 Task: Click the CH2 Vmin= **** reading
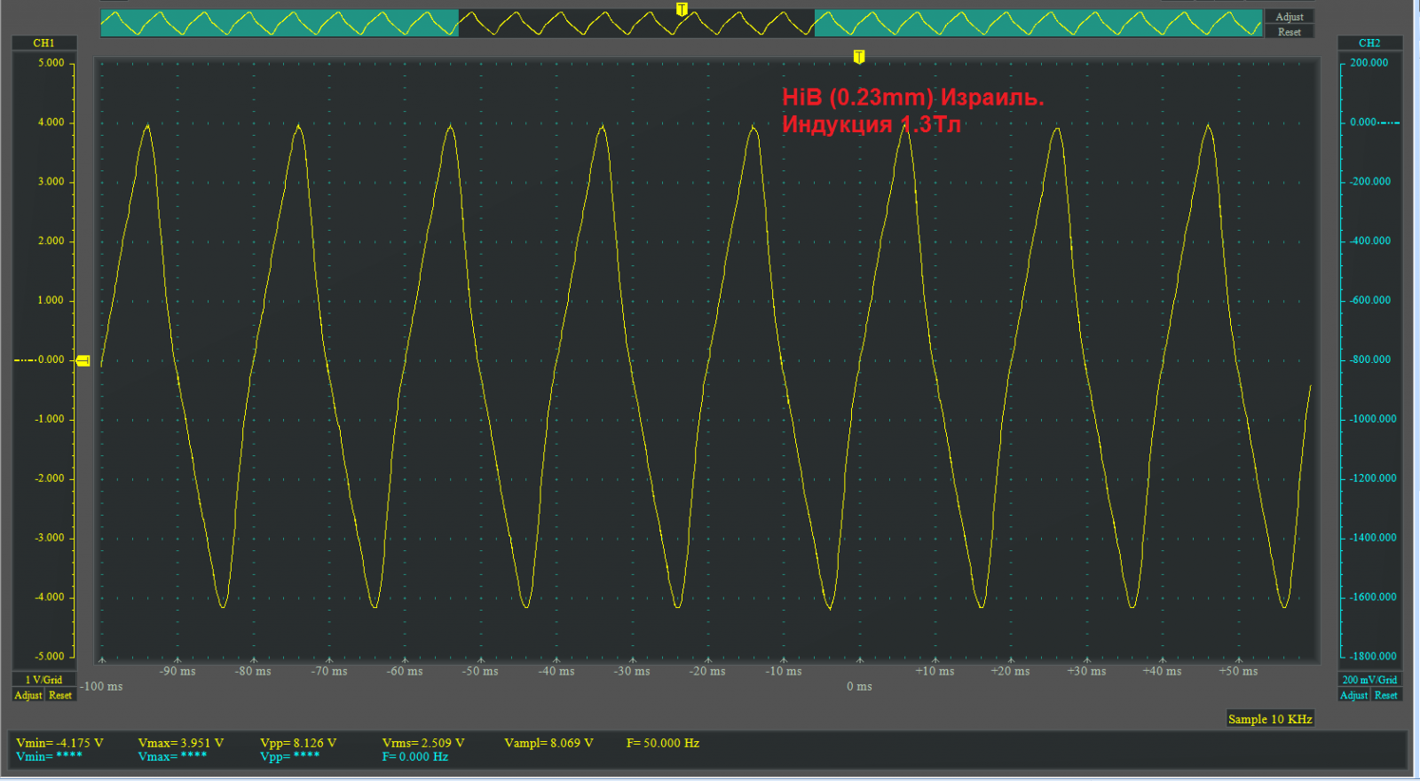pyautogui.click(x=49, y=757)
